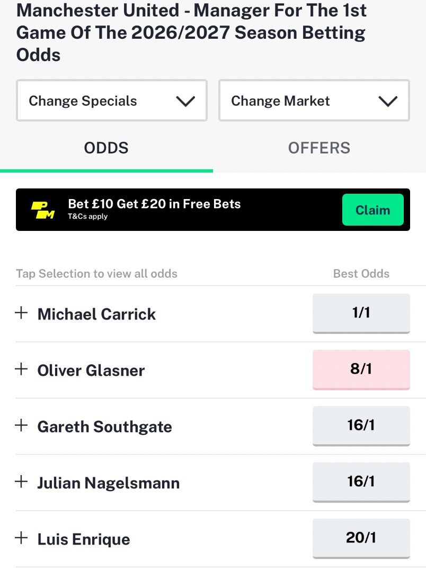Pick the 16/1 odds for Julian Nagelsmann

click(x=361, y=481)
